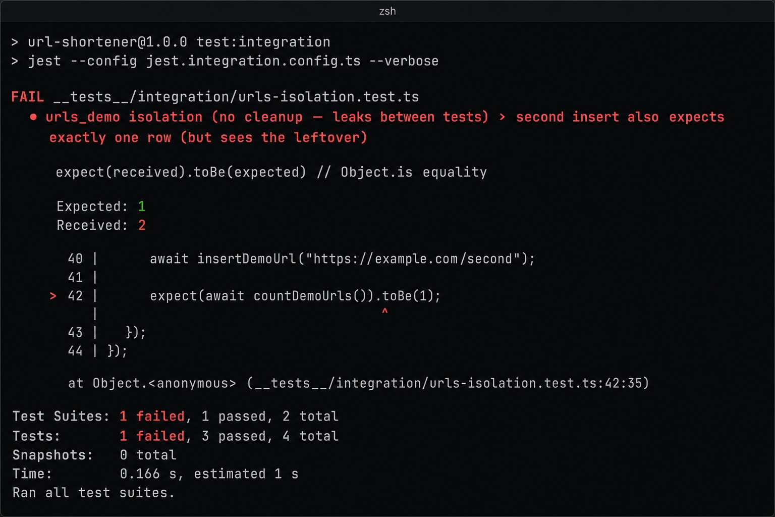The image size is (775, 517).
Task: Click the Snapshots '0 total' value
Action: [x=148, y=455]
